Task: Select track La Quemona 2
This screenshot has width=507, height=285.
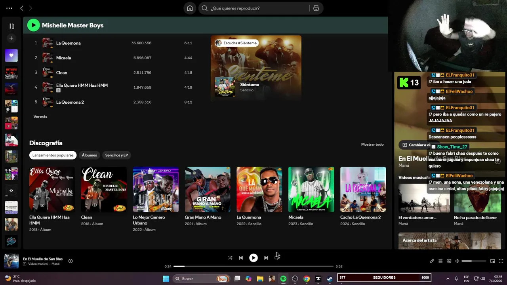Action: point(113,102)
